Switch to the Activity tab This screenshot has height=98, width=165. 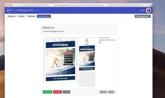click(x=21, y=16)
